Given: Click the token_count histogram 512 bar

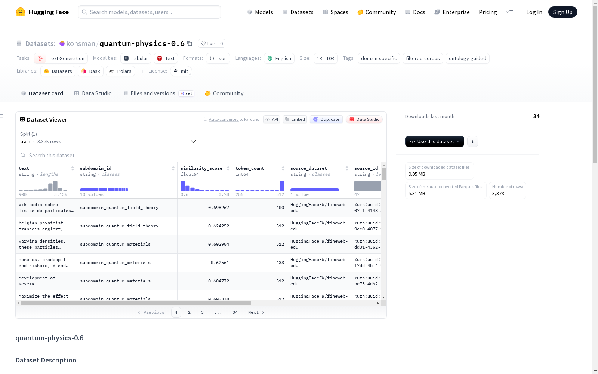Looking at the screenshot, I should [x=282, y=186].
